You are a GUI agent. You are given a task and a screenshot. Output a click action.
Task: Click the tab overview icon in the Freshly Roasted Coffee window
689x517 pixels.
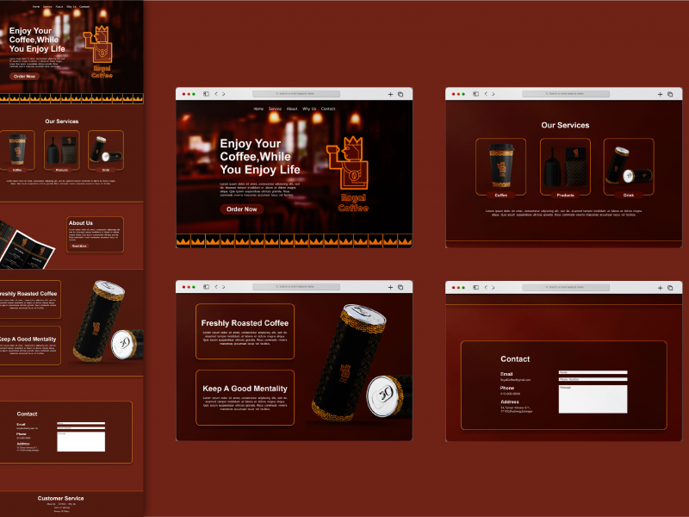coord(400,287)
